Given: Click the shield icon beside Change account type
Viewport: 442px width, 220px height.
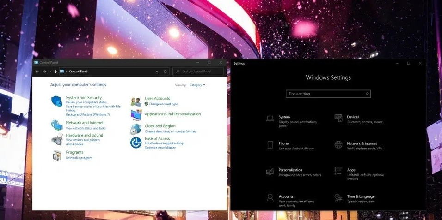Looking at the screenshot, I should (146, 104).
